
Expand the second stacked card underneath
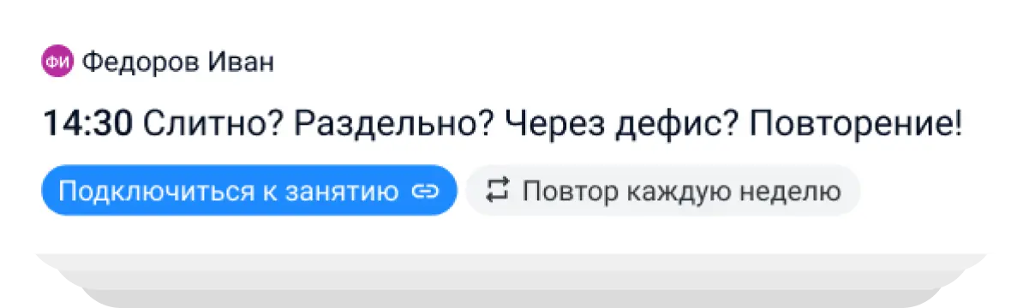pos(511,263)
